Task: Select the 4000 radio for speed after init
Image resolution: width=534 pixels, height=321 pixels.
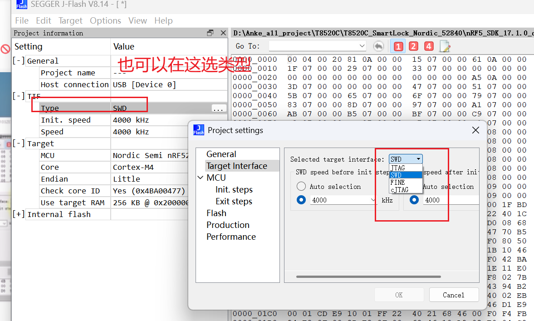Action: (x=414, y=200)
